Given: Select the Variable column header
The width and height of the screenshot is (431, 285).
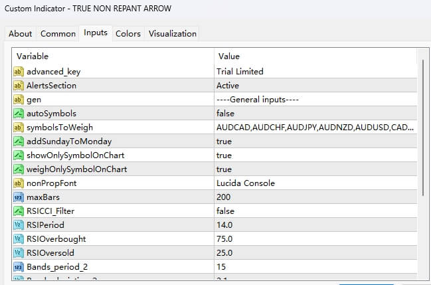Looking at the screenshot, I should click(x=113, y=56).
